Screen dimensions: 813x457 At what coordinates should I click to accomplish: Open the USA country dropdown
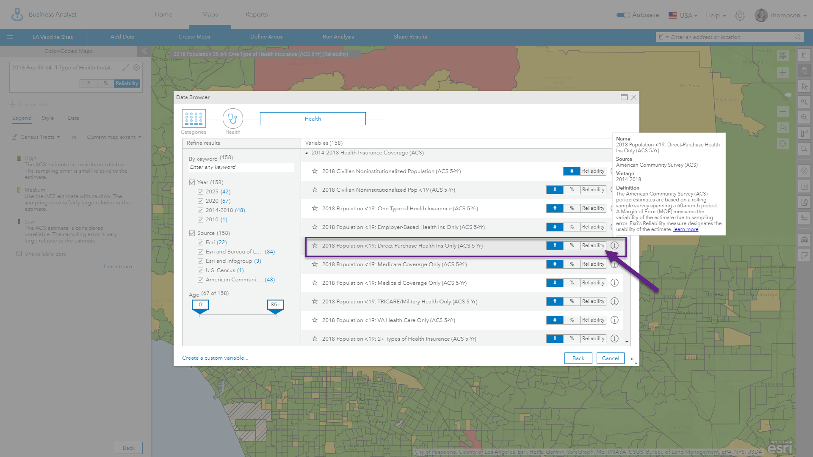click(683, 16)
